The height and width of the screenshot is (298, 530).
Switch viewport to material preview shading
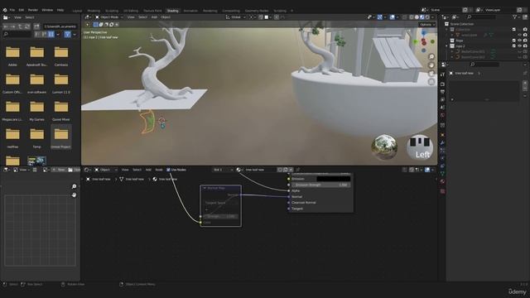click(422, 17)
